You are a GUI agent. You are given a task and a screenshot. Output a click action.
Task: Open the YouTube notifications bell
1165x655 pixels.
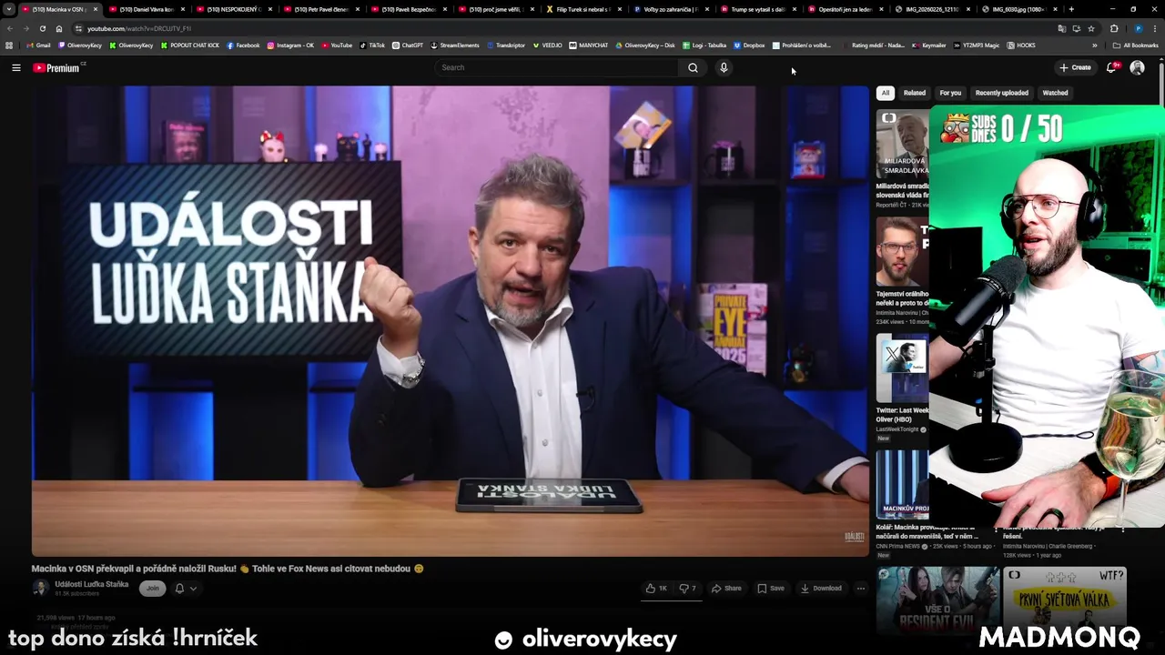tap(1111, 67)
